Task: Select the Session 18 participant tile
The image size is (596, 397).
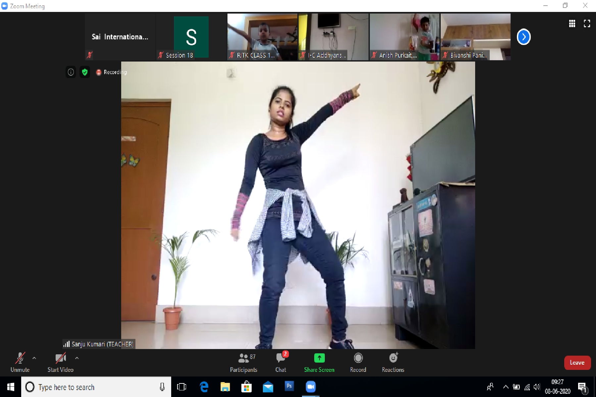Action: [x=191, y=37]
